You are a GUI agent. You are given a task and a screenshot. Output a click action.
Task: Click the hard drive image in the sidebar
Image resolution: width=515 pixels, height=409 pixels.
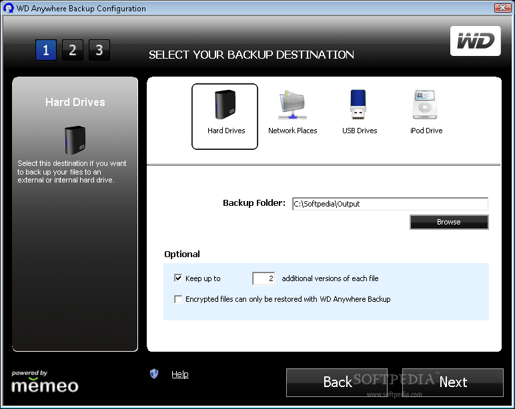[x=75, y=140]
